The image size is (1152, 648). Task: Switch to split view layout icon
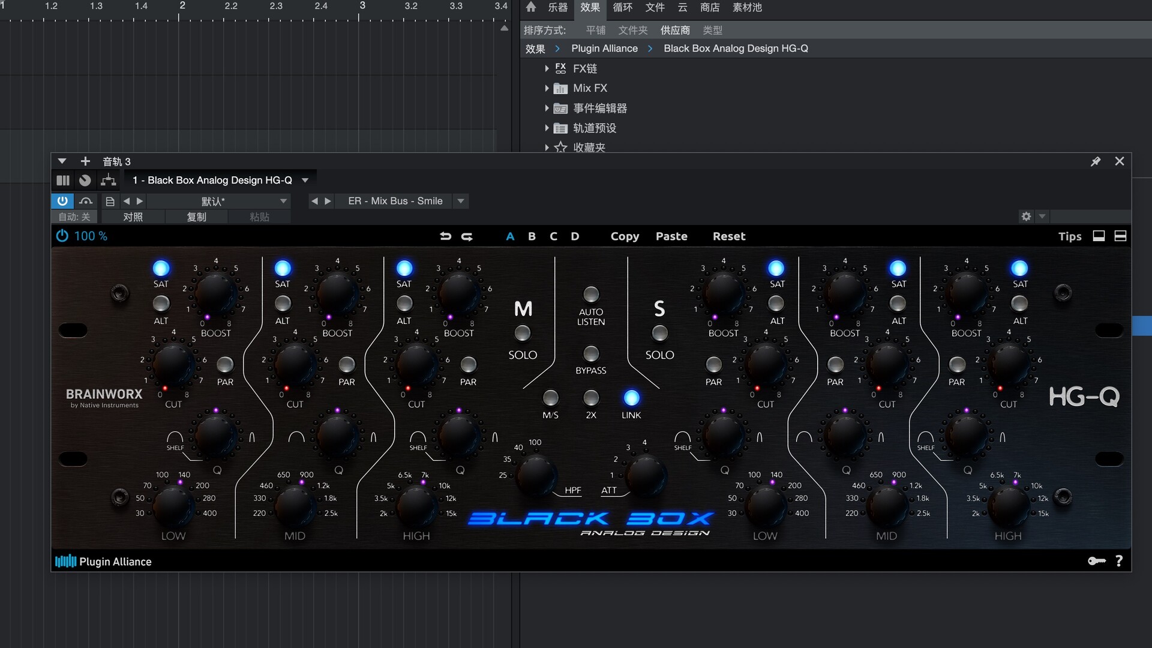pyautogui.click(x=1120, y=236)
